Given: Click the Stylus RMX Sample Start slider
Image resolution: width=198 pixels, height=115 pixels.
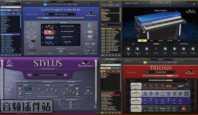Looking at the screenshot, I should (x=88, y=91).
